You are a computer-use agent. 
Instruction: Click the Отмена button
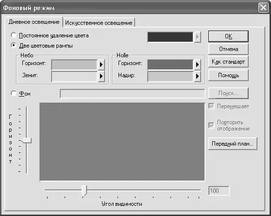pyautogui.click(x=228, y=49)
